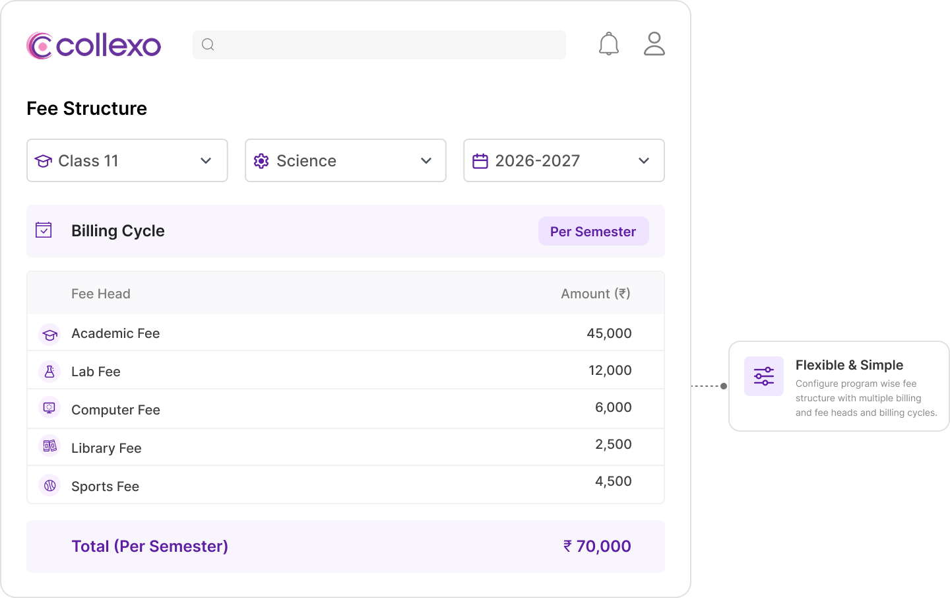Click the Computer Fee monitor icon
The height and width of the screenshot is (598, 950).
[49, 408]
